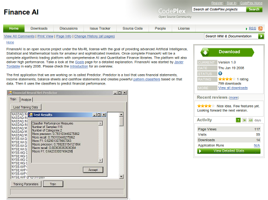Click the download arrow icon on Download button

click(x=205, y=52)
